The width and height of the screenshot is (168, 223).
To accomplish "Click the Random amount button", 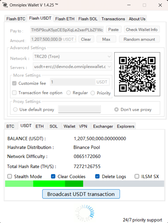I will pyautogui.click(x=139, y=39).
